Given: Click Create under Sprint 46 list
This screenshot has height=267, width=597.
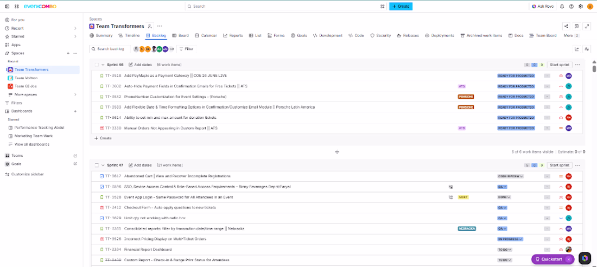Looking at the screenshot, I should click(x=103, y=138).
